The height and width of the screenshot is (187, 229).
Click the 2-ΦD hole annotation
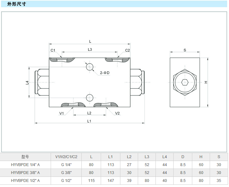(105, 73)
